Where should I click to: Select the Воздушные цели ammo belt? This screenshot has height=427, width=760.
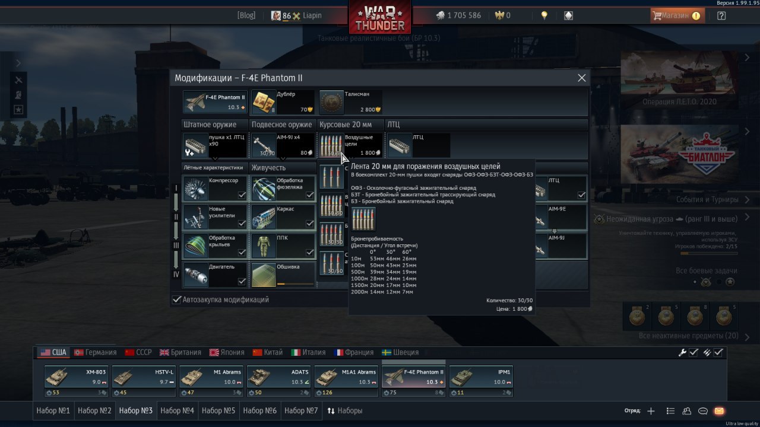[351, 145]
